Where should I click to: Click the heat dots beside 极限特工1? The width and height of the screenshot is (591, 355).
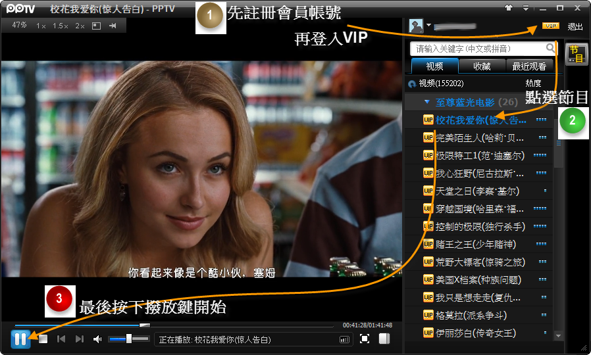(540, 154)
